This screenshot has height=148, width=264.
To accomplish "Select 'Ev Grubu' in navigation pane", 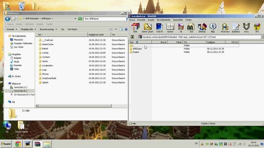I will 16,76.
